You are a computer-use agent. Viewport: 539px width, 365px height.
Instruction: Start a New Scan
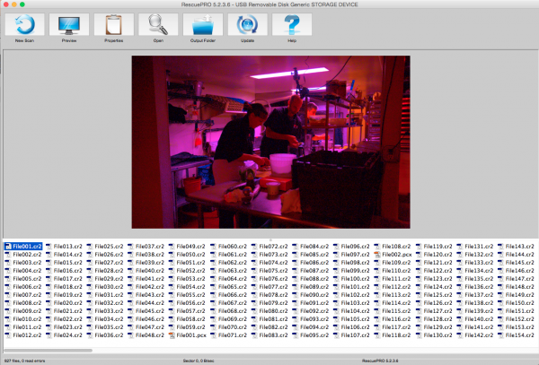[25, 26]
